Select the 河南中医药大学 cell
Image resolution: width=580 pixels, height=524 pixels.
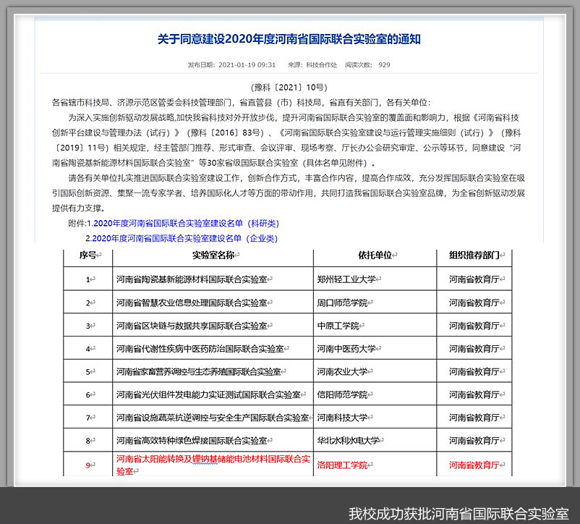click(346, 348)
